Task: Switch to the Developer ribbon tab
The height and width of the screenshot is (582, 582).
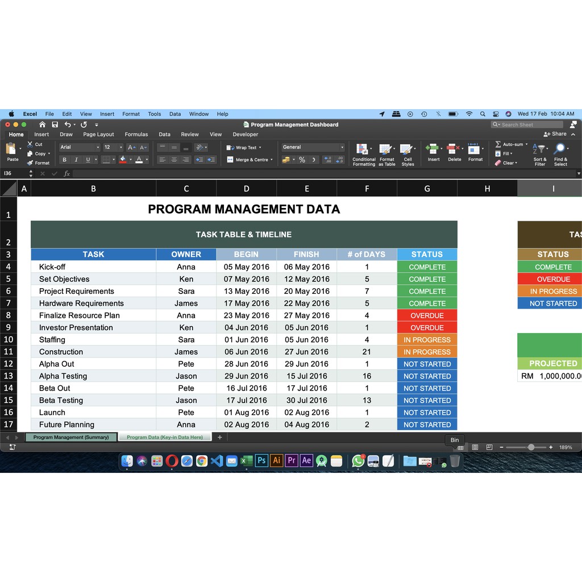Action: [x=246, y=134]
